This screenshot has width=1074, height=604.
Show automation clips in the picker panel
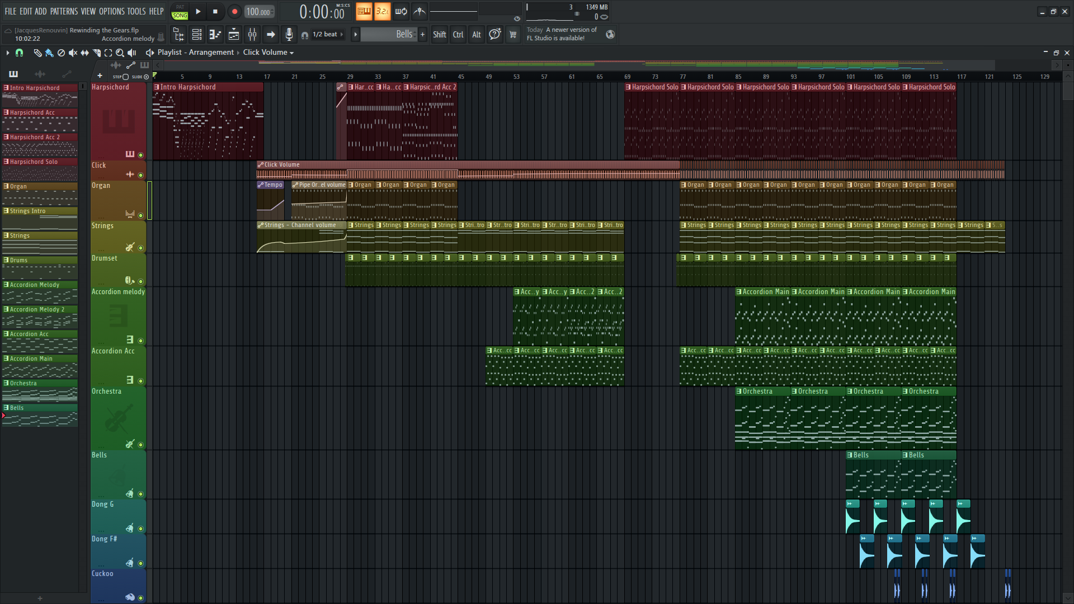(67, 74)
